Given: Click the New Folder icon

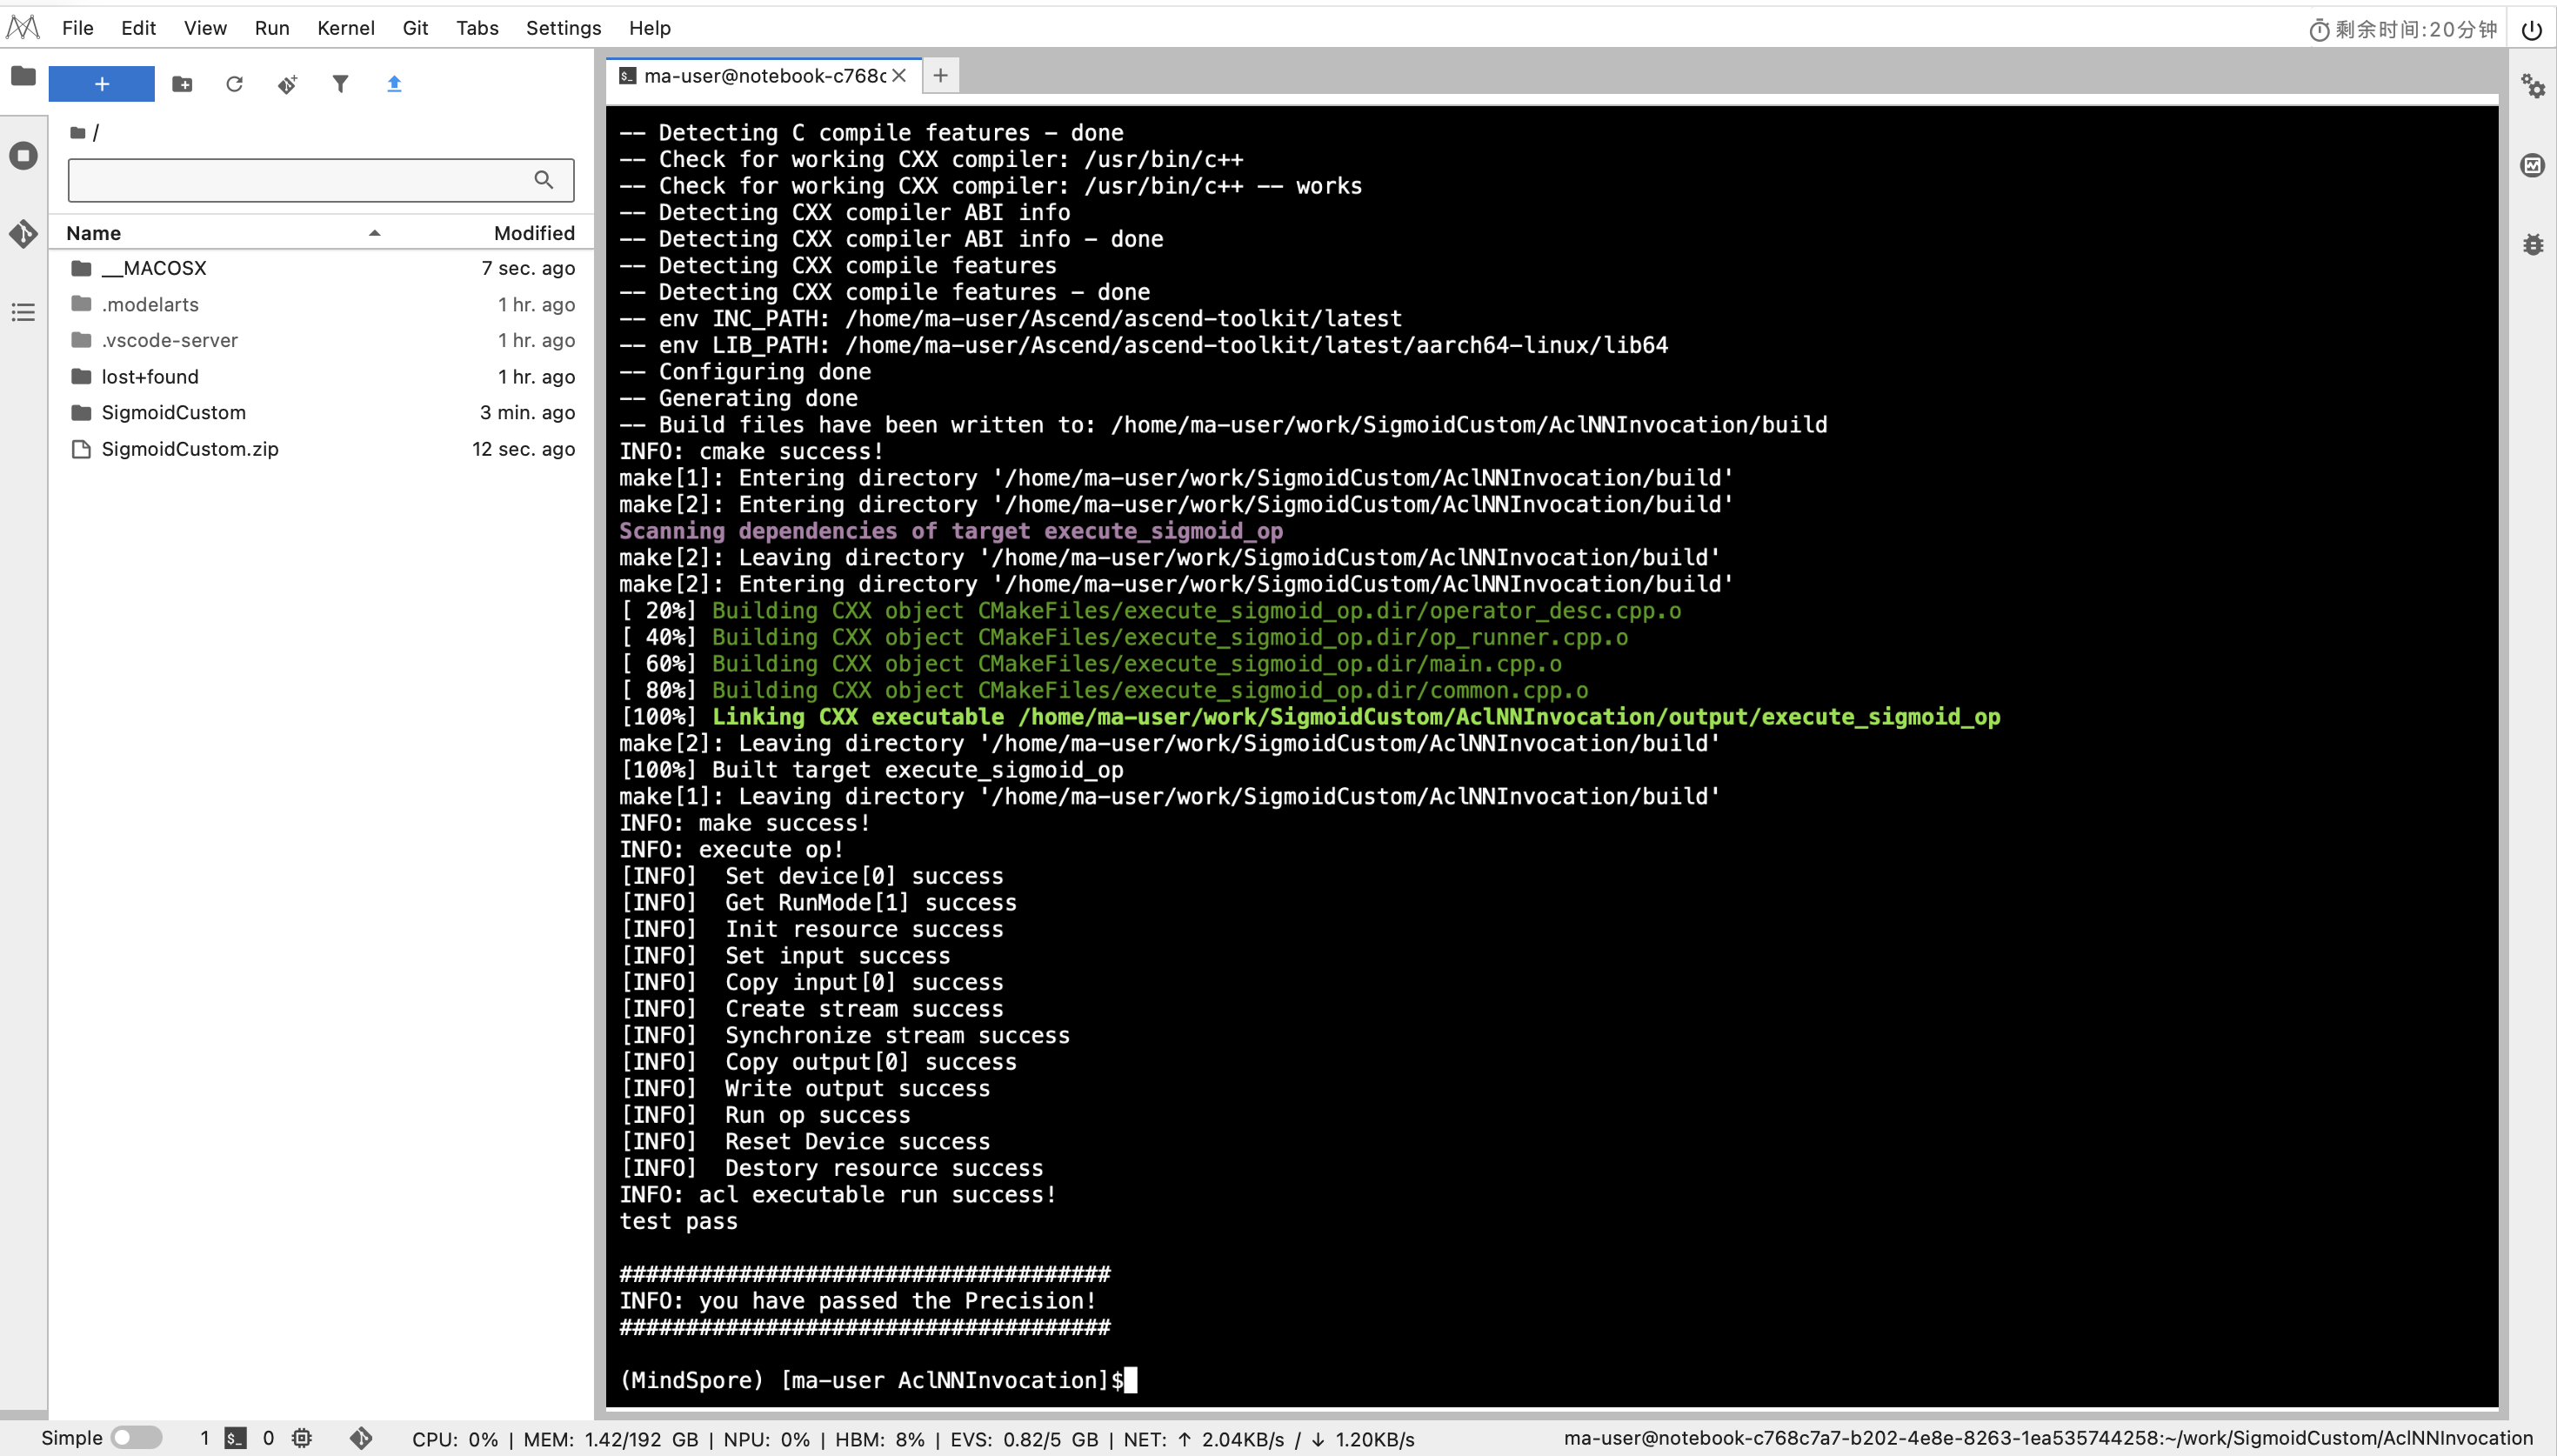Looking at the screenshot, I should 182,84.
